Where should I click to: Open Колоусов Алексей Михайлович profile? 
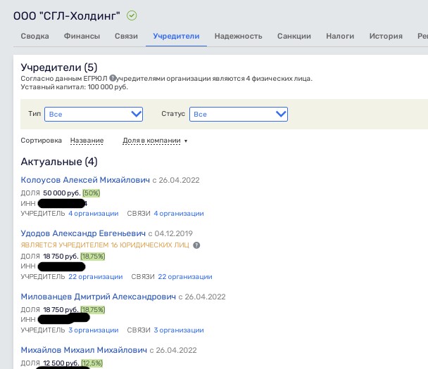pos(85,180)
